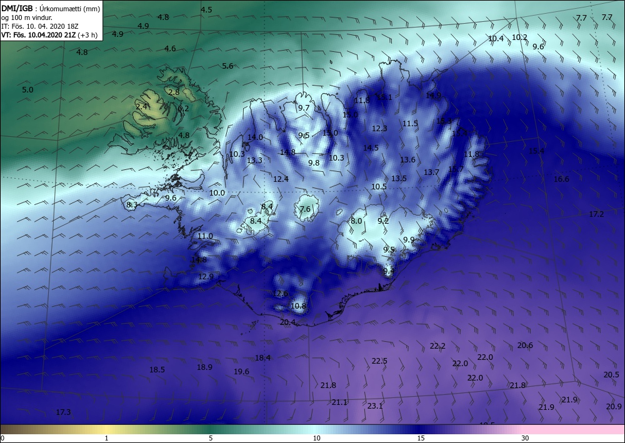Select the 9.9 value label

pyautogui.click(x=409, y=240)
